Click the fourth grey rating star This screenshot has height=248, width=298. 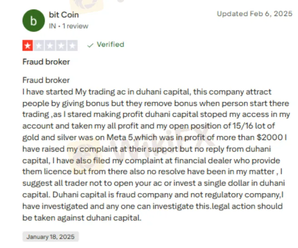click(x=61, y=45)
